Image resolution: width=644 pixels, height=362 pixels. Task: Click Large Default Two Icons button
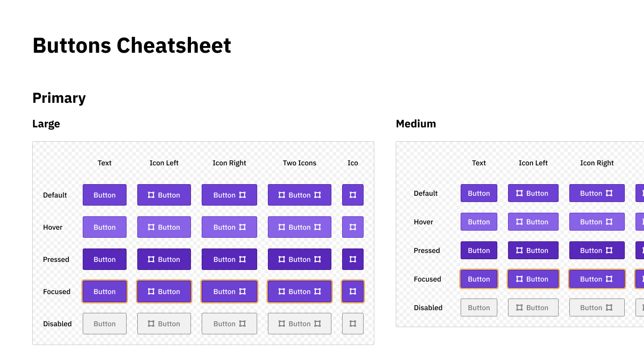(300, 195)
